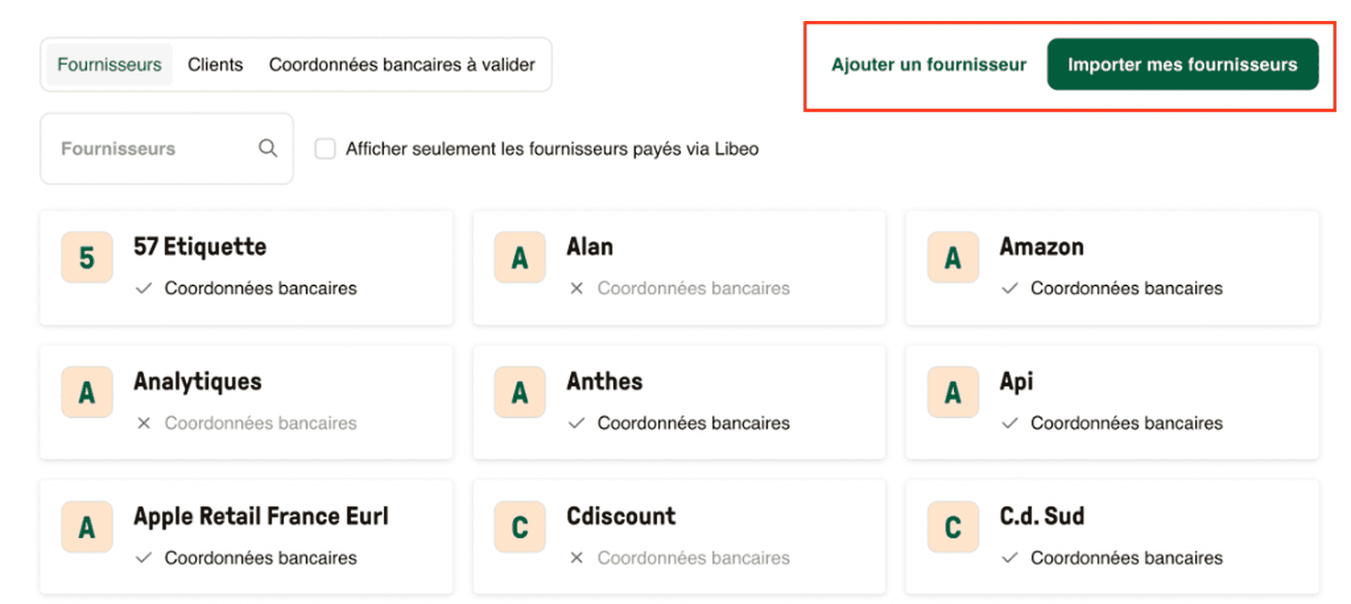Select the Cdiscount supplier letter icon
Screen dimensions: 1351x604
pyautogui.click(x=519, y=526)
